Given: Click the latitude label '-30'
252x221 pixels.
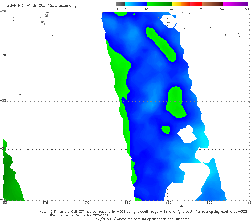Looking at the screenshot, I should click(x=3, y=100).
